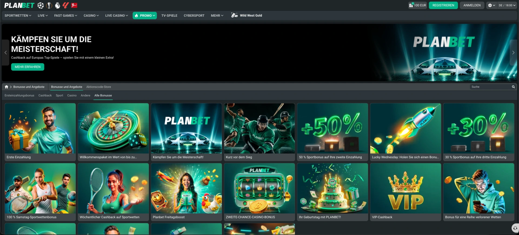Open the TV-Spiele menu item
519x235 pixels.
tap(169, 16)
